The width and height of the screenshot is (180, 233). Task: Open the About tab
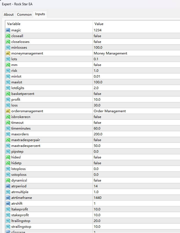click(x=9, y=15)
